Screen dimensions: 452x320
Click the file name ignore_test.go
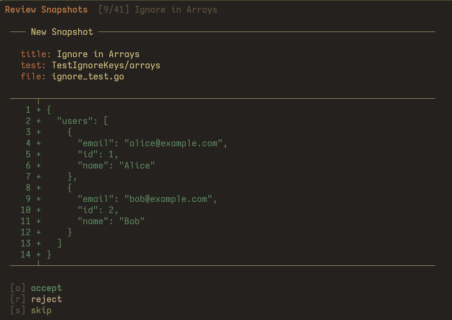click(x=88, y=76)
